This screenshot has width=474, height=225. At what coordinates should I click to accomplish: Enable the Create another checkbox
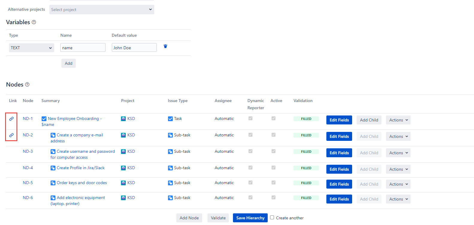coord(272,218)
